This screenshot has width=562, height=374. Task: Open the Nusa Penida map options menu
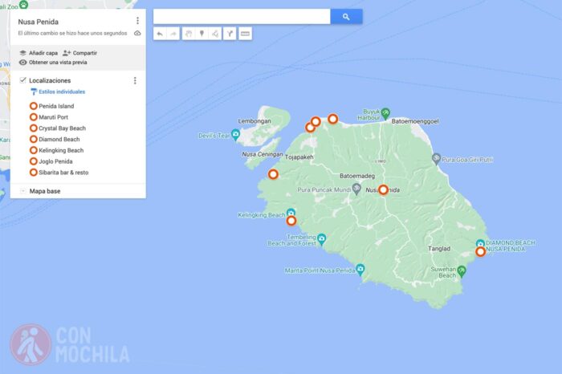pyautogui.click(x=137, y=21)
